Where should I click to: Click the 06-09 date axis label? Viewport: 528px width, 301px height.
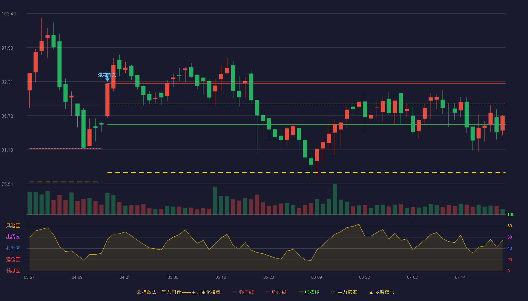click(x=316, y=277)
